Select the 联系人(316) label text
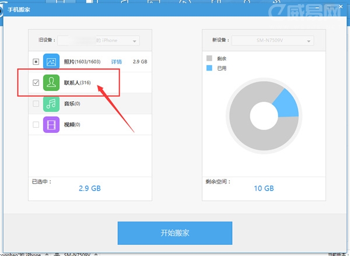Viewport: 350px width, 256px height. pyautogui.click(x=78, y=83)
